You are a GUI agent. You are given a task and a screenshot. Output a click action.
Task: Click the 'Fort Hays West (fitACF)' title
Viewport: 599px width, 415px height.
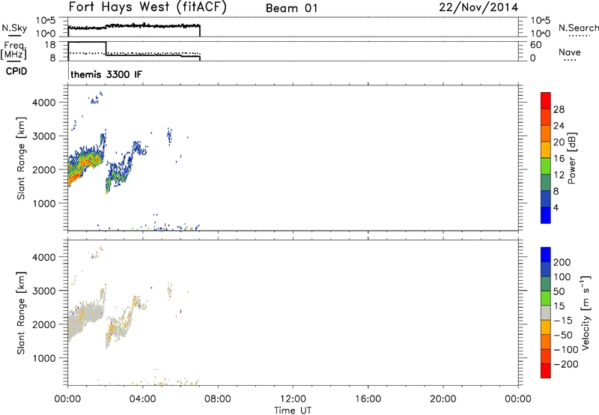pyautogui.click(x=148, y=7)
